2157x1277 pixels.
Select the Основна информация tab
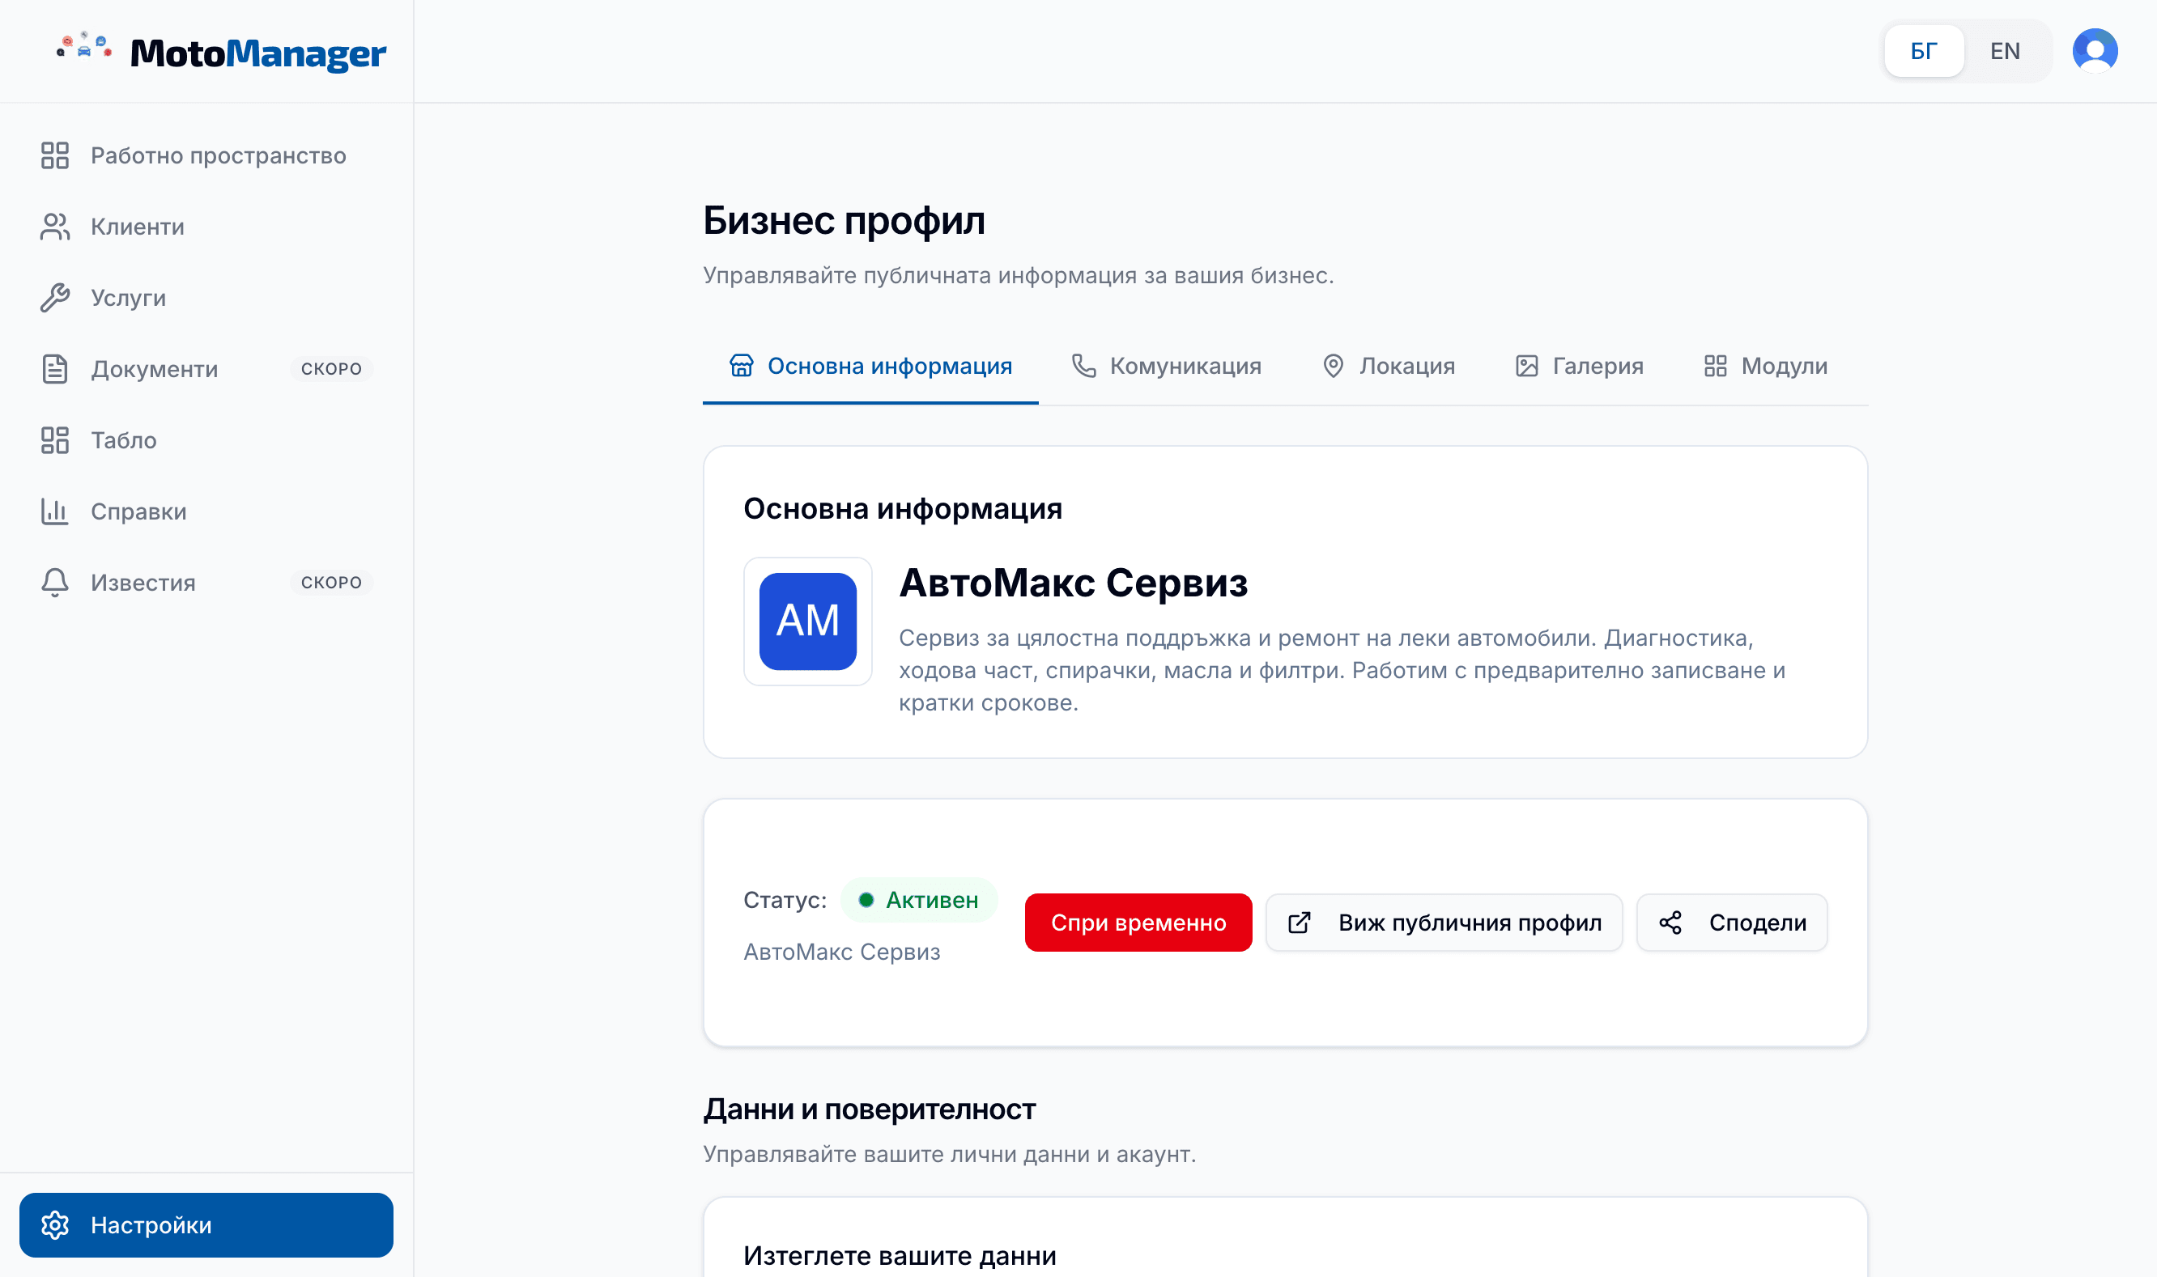tap(870, 367)
